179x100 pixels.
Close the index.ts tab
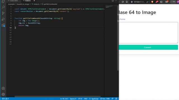[x=34, y=1]
